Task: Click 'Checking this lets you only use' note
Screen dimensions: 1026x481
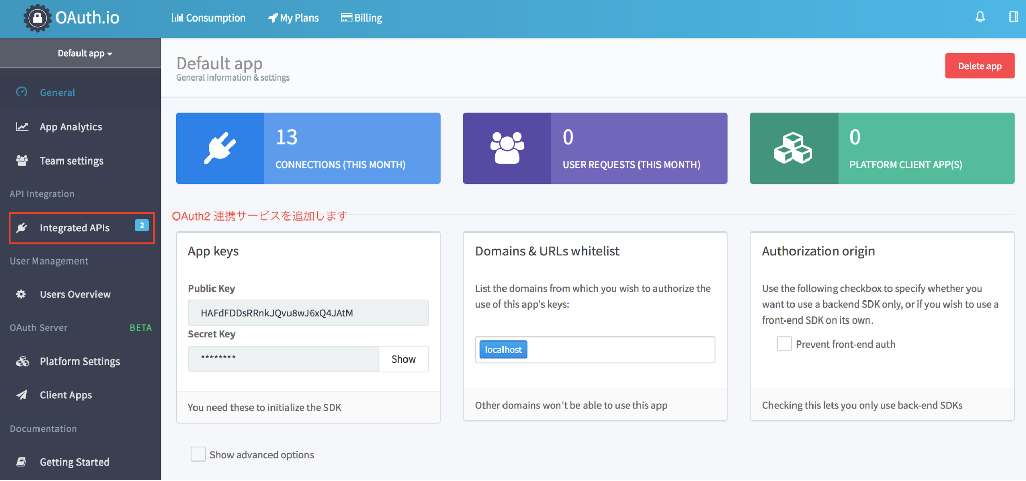Action: [x=862, y=405]
